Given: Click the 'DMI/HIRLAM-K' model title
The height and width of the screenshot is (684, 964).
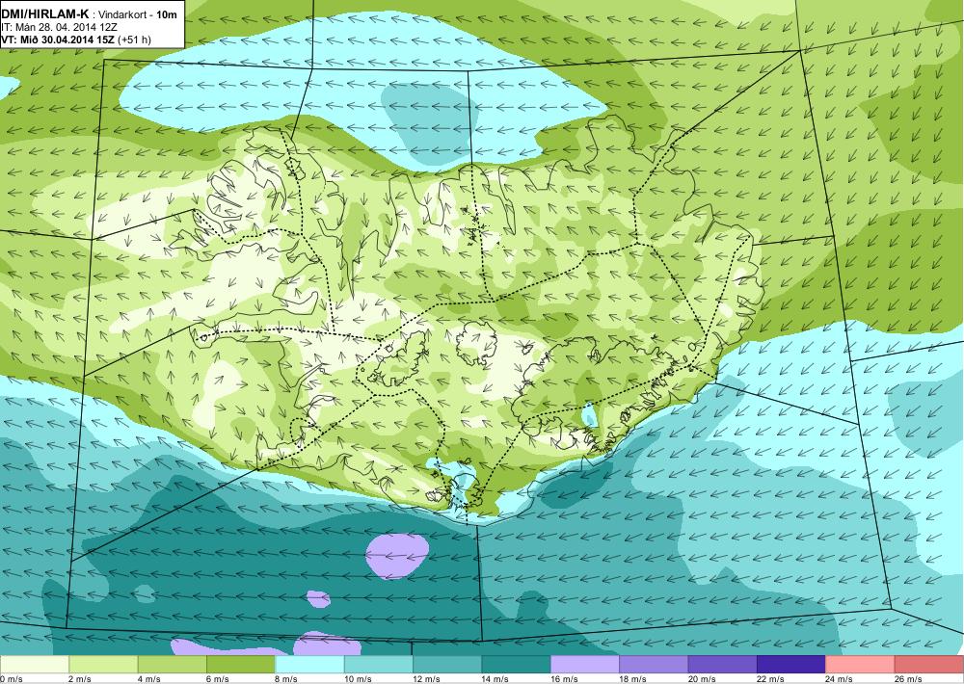Looking at the screenshot, I should (45, 14).
